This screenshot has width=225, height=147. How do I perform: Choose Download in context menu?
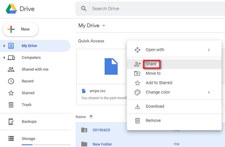click(x=174, y=106)
